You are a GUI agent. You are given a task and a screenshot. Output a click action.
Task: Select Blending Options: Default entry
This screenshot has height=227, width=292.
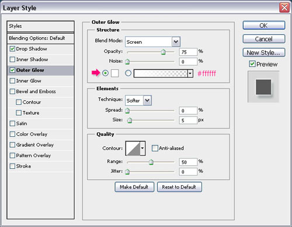pos(40,38)
